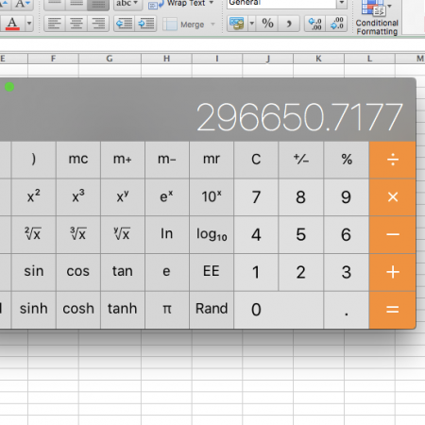The image size is (425, 425).
Task: Click the x to the y key
Action: (x=123, y=197)
